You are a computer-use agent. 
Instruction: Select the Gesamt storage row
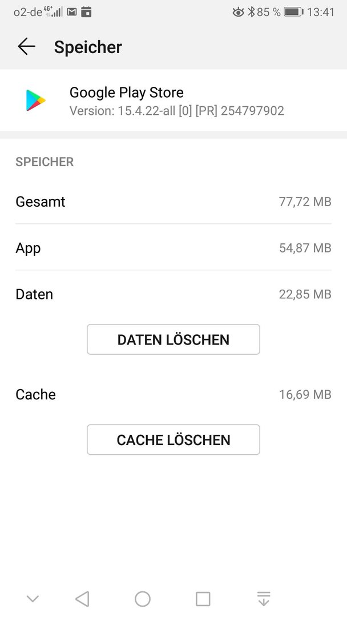coord(173,202)
